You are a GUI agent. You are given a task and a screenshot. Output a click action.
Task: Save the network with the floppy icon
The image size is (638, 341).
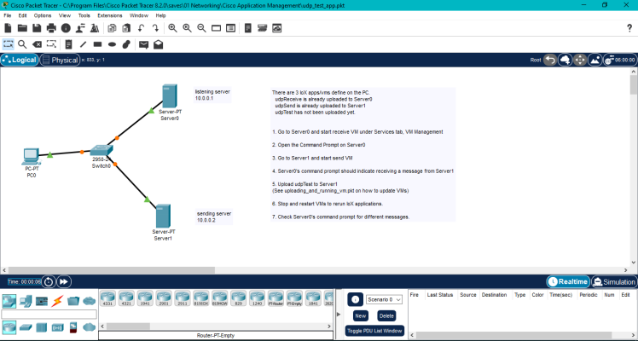[x=37, y=28]
